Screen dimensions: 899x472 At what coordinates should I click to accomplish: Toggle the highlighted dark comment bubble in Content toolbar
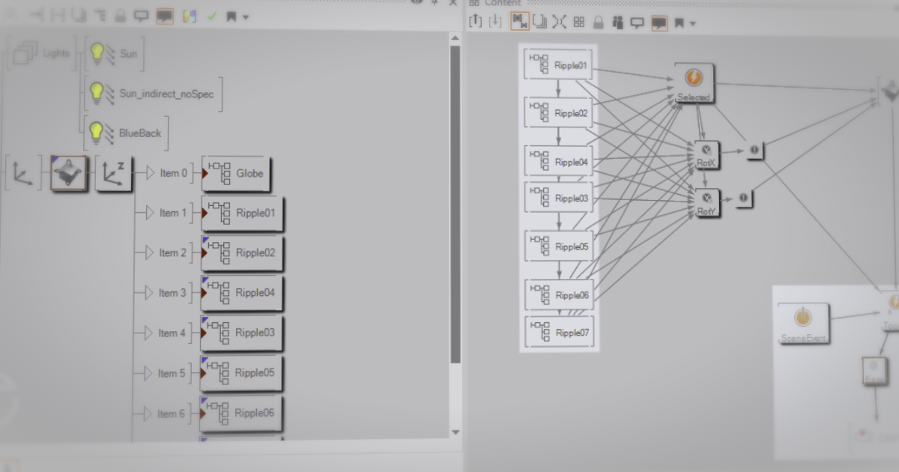click(659, 22)
